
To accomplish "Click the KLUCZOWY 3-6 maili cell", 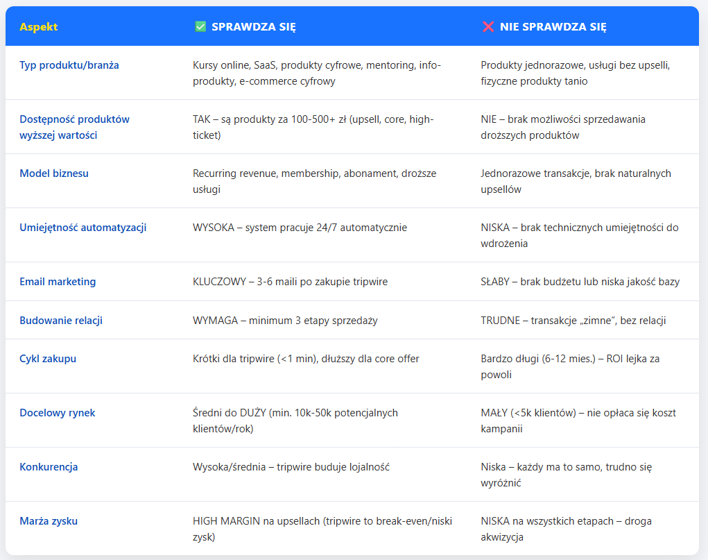I will point(291,282).
